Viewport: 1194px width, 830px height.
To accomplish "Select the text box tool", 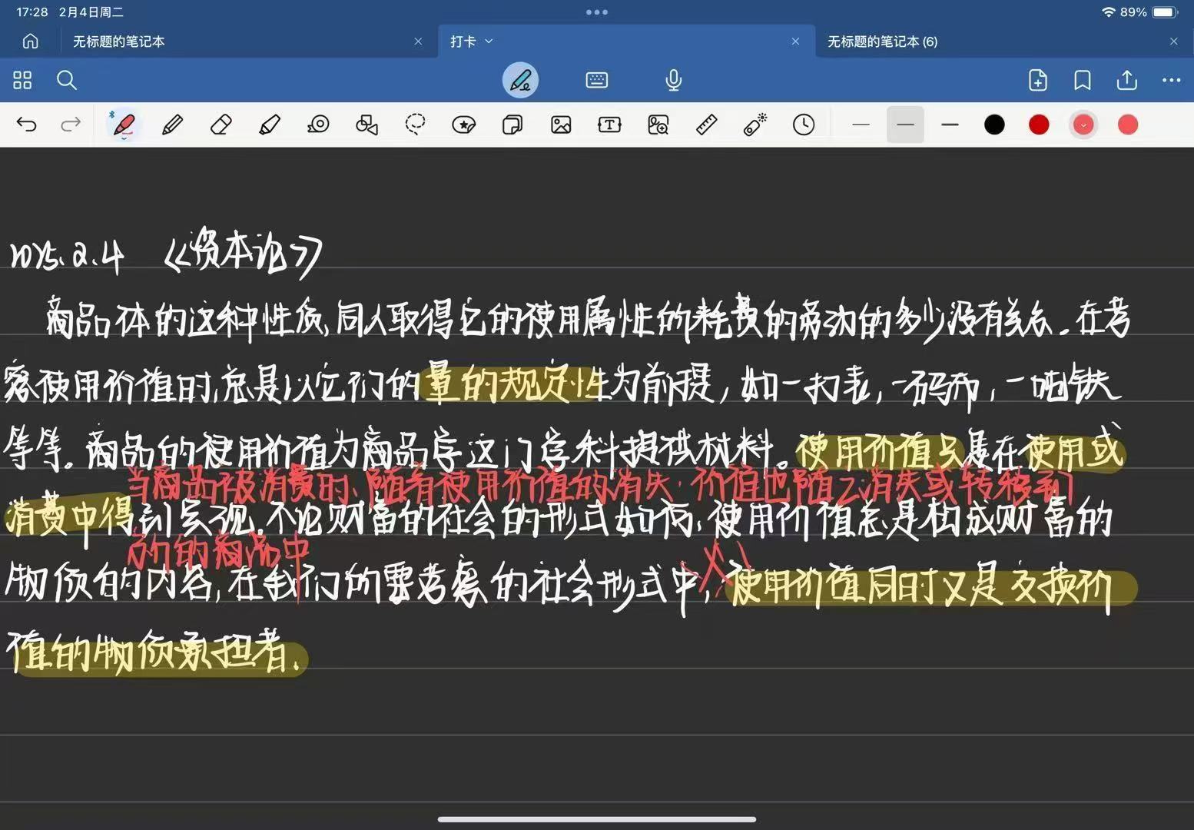I will click(x=609, y=124).
